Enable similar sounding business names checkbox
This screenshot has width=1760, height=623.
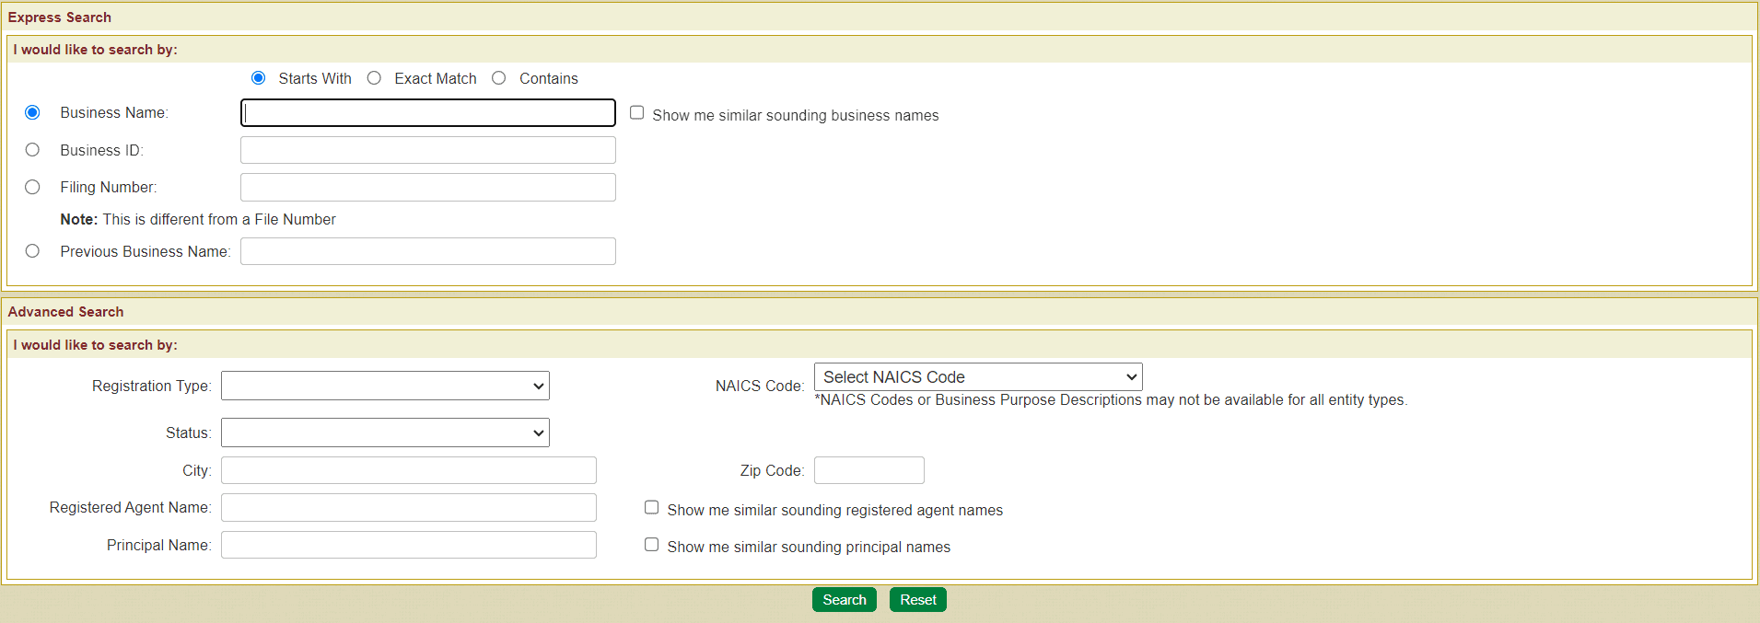coord(636,113)
